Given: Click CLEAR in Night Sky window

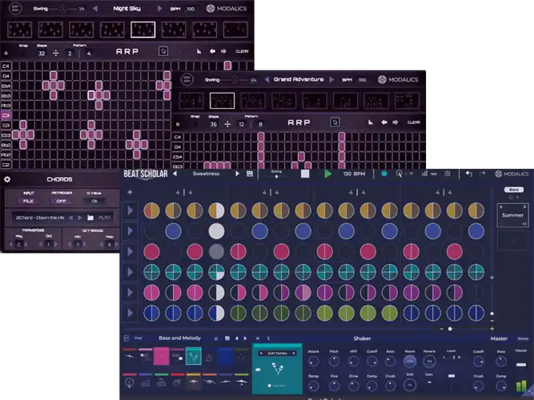Looking at the screenshot, I should point(242,51).
